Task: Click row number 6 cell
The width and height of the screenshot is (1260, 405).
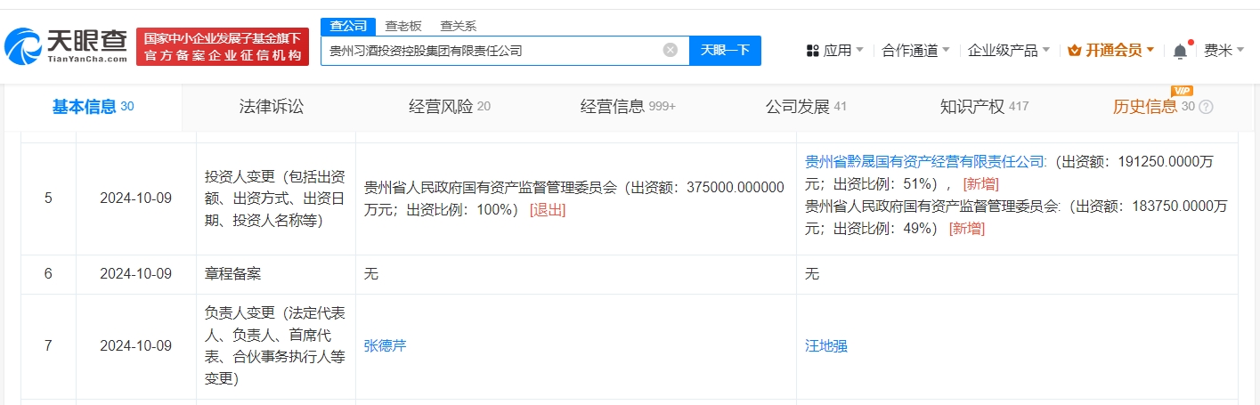Action: coord(48,274)
